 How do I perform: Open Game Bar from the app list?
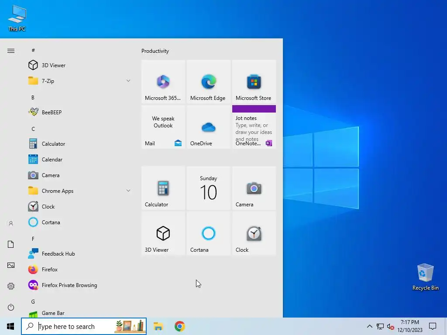[80, 313]
